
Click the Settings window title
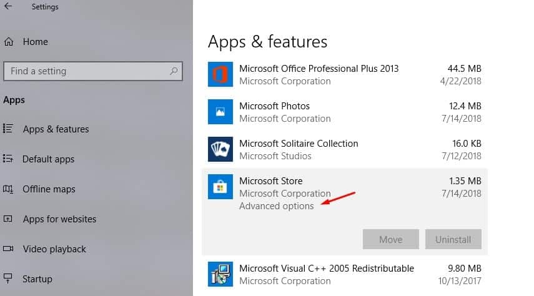point(45,6)
